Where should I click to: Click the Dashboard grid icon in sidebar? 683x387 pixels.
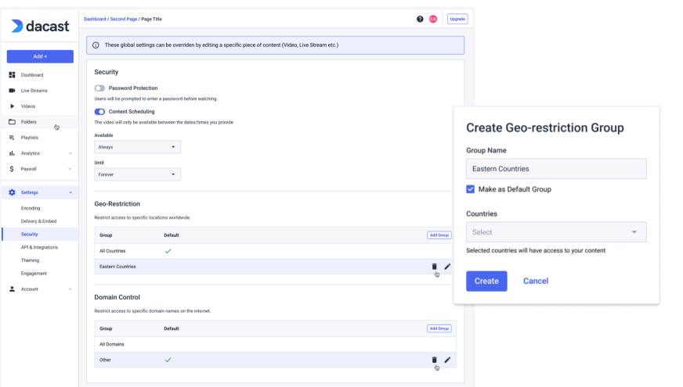point(12,75)
